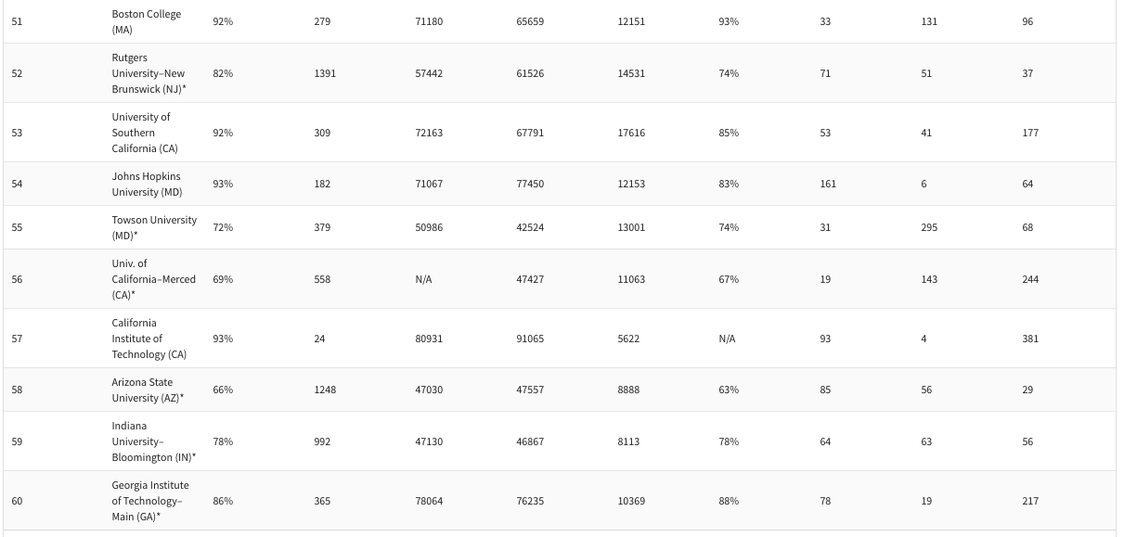Open Johns Hopkins University (MD) entry
This screenshot has height=537, width=1124.
pos(147,184)
